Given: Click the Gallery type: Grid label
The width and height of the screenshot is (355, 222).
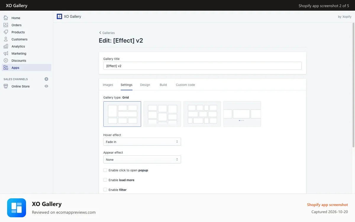Looking at the screenshot, I should pyautogui.click(x=116, y=97).
